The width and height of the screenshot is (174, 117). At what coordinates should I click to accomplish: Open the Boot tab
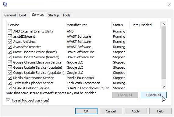pyautogui.click(x=23, y=15)
